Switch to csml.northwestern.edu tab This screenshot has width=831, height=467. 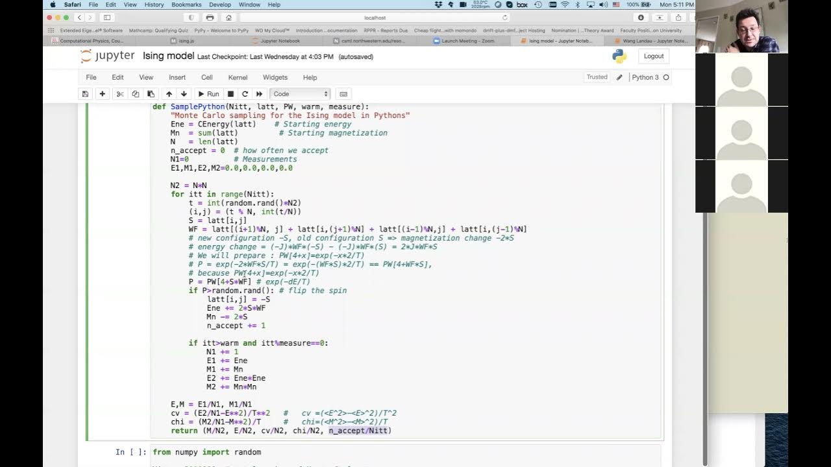tap(369, 41)
